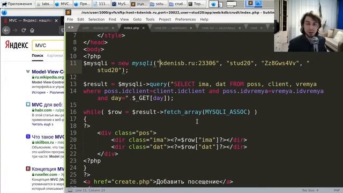This screenshot has width=343, height=193.
Task: Open the История sublink under Wikipedia result
Action: click(x=39, y=92)
